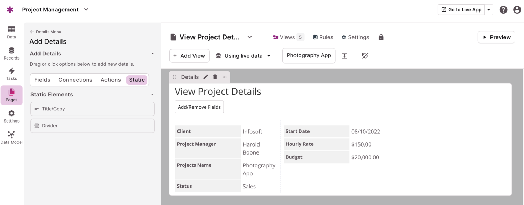Switch to the Fields tab
The image size is (524, 205).
(x=42, y=80)
